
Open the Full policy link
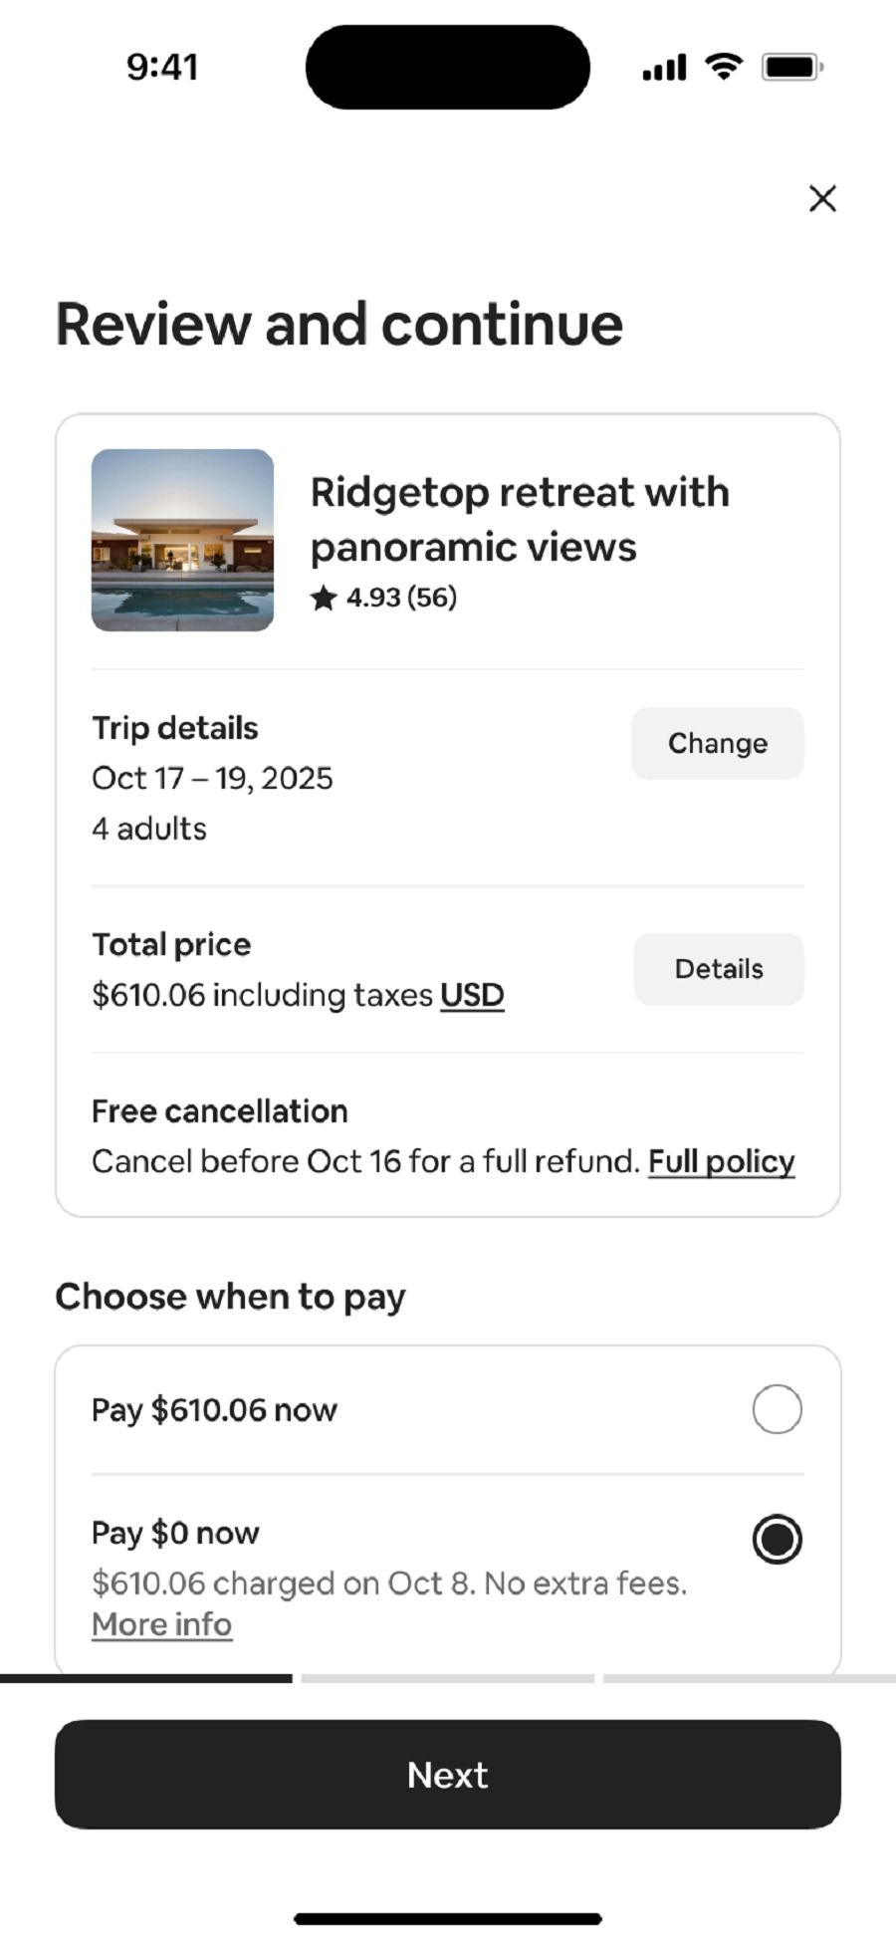pyautogui.click(x=721, y=1161)
